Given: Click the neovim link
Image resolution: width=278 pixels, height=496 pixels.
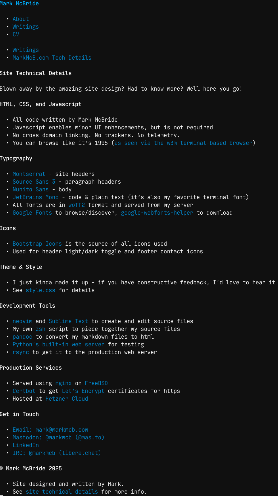Looking at the screenshot, I should (x=22, y=321).
